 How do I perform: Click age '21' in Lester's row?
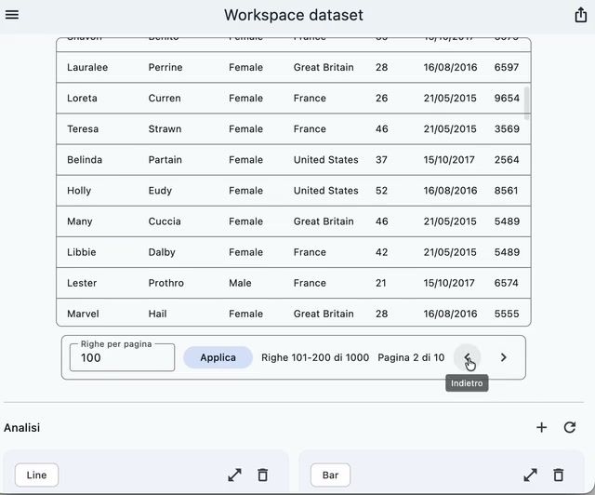click(x=381, y=283)
